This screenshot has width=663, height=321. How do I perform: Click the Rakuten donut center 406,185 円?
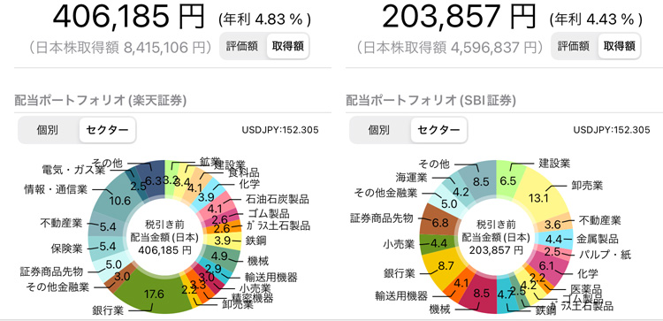coord(164,249)
